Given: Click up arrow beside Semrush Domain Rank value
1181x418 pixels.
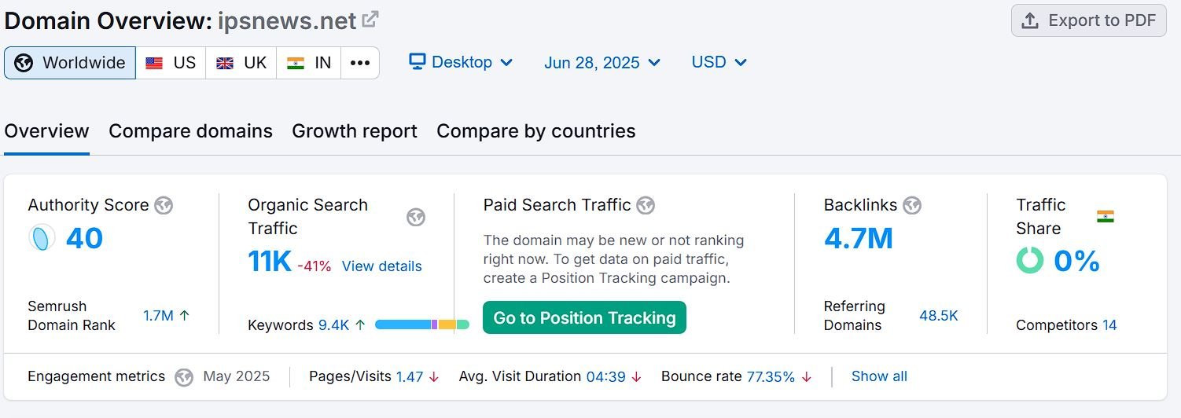Looking at the screenshot, I should (x=185, y=316).
